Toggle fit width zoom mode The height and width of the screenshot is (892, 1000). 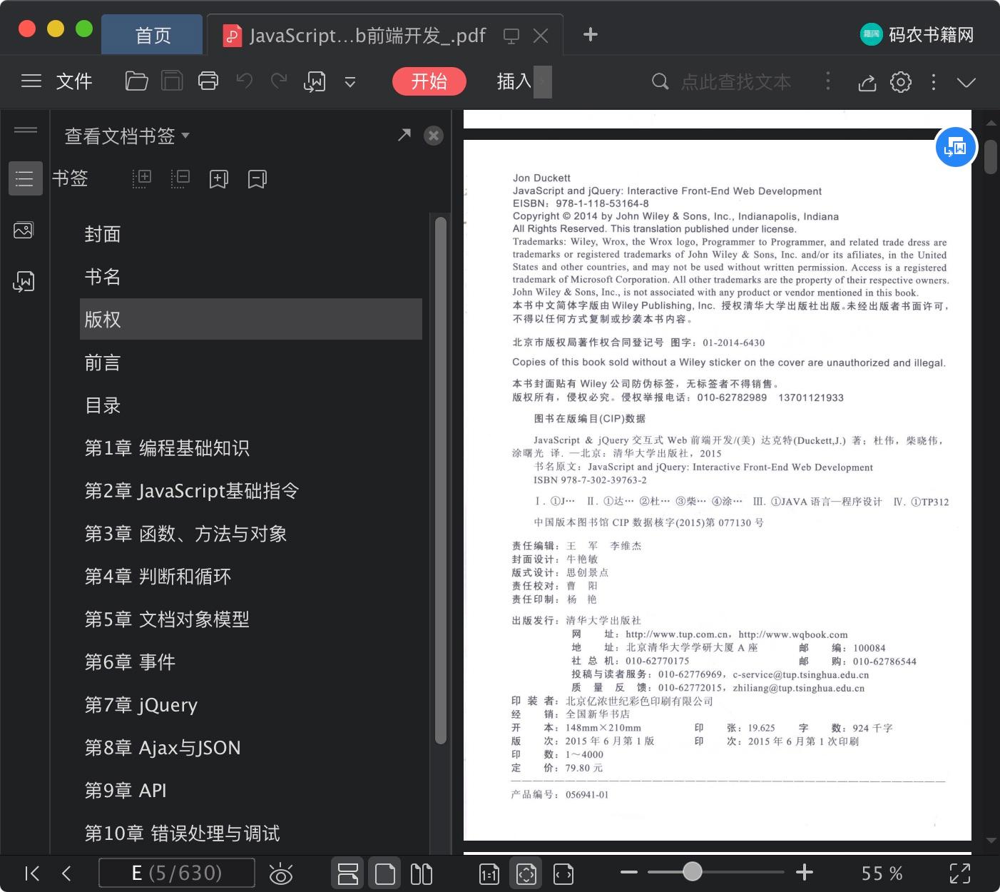coord(563,874)
